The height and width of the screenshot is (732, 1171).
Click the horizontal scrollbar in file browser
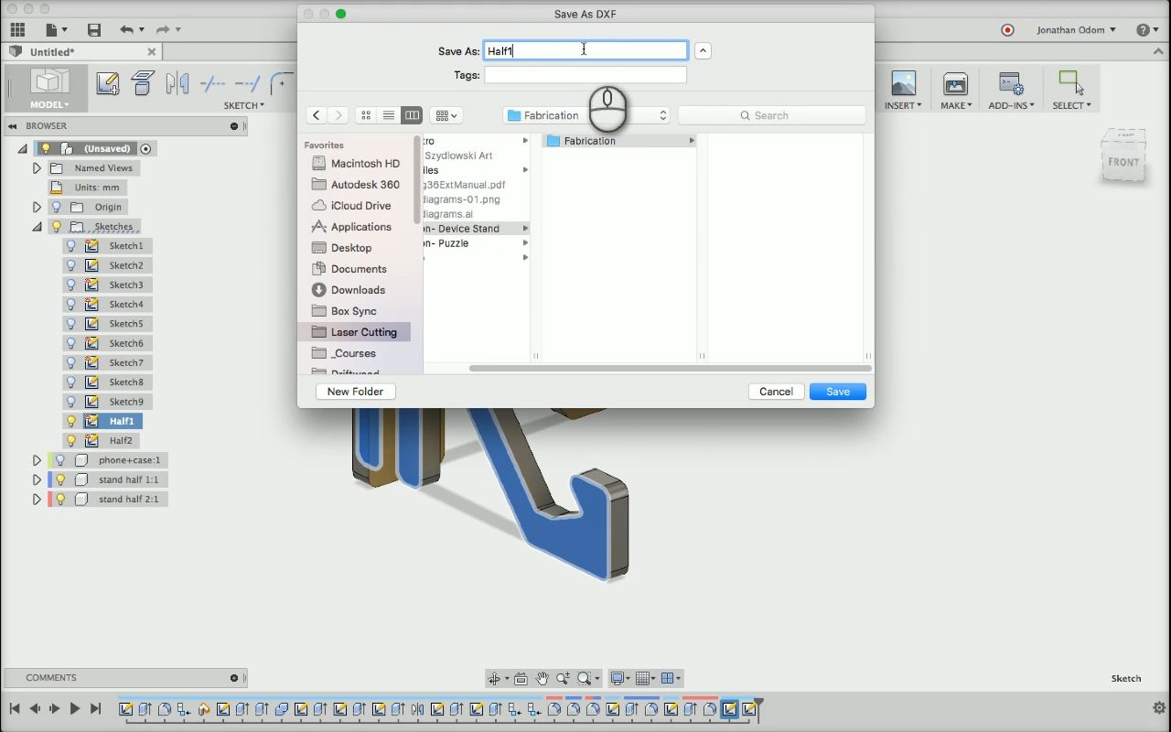(670, 368)
